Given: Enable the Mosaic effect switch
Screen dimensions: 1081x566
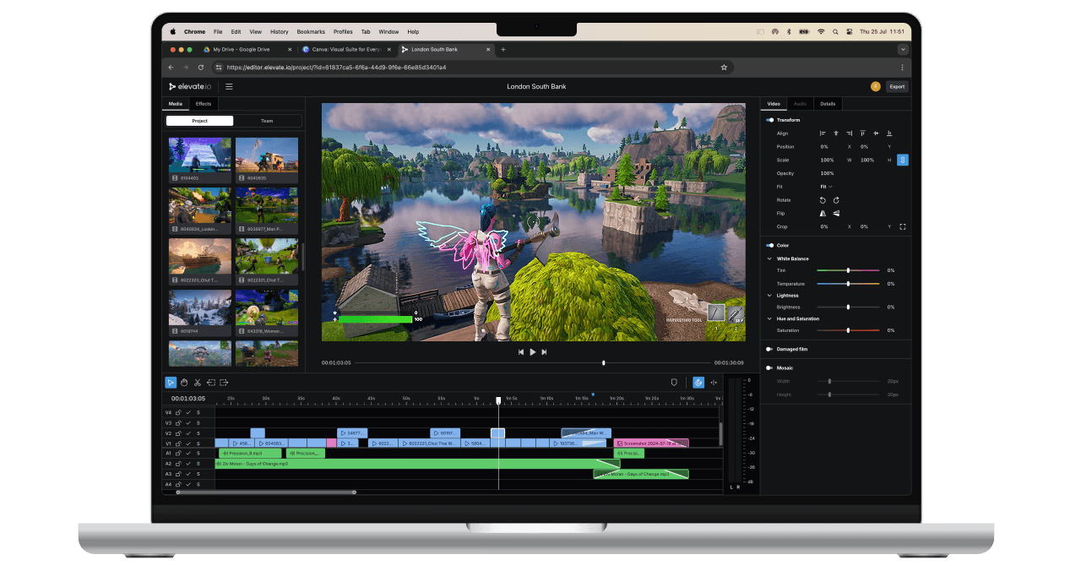Looking at the screenshot, I should click(x=770, y=367).
